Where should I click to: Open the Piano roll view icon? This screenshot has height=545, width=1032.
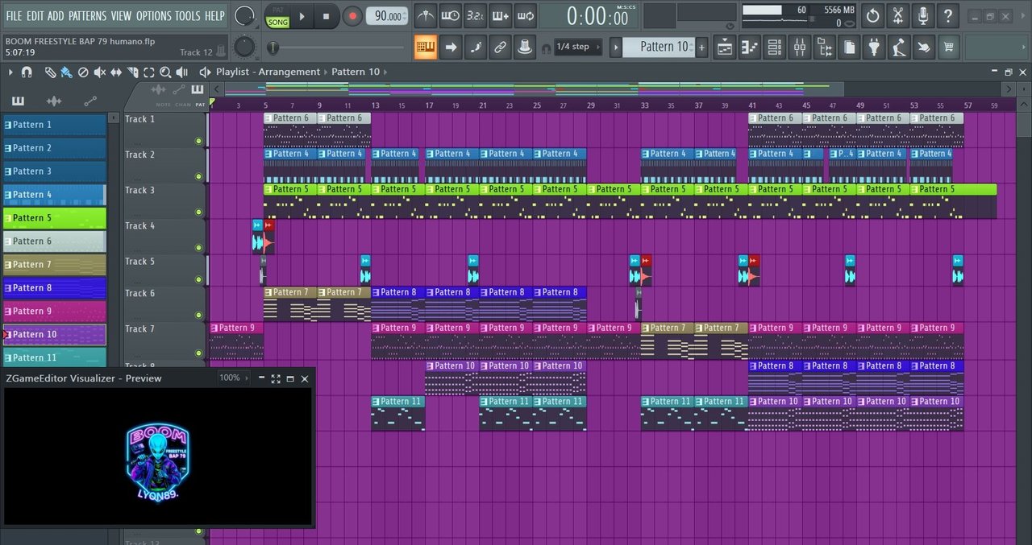(x=750, y=47)
